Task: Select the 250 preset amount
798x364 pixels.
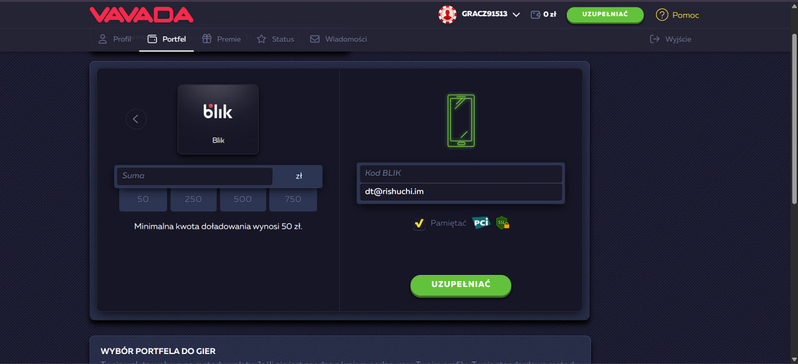Action: (x=193, y=199)
